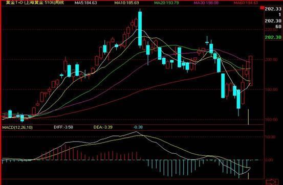The image size is (283, 185).
Task: Select the MA10:185.69 indicator label
Action: [126, 3]
